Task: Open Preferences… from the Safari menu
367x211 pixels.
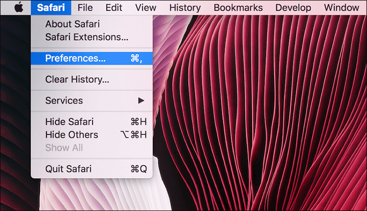Action: (75, 58)
